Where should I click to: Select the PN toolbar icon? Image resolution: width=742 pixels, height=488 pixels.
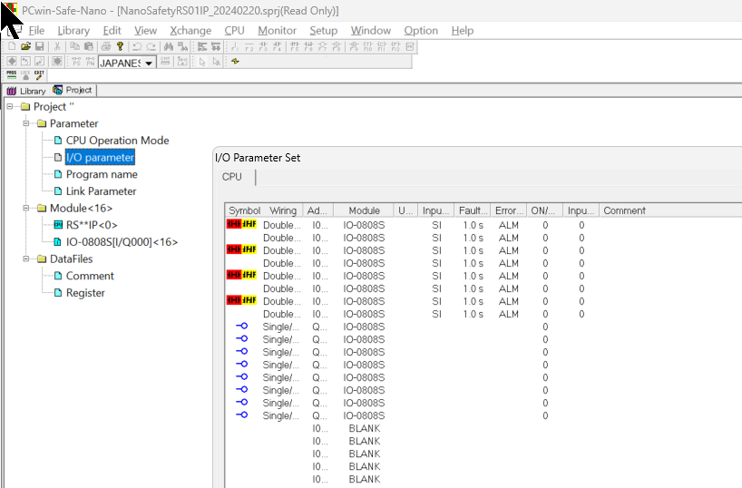(91, 62)
